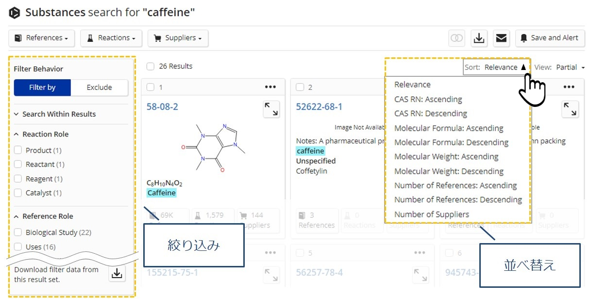Collapse the Reaction Role filter section
The height and width of the screenshot is (299, 591).
coord(17,134)
